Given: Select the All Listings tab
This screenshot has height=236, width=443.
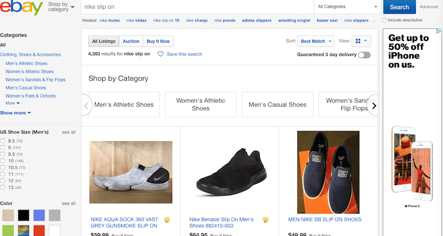Looking at the screenshot, I should pyautogui.click(x=104, y=41).
